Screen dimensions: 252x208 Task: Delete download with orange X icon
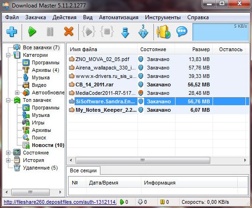[x=69, y=31]
